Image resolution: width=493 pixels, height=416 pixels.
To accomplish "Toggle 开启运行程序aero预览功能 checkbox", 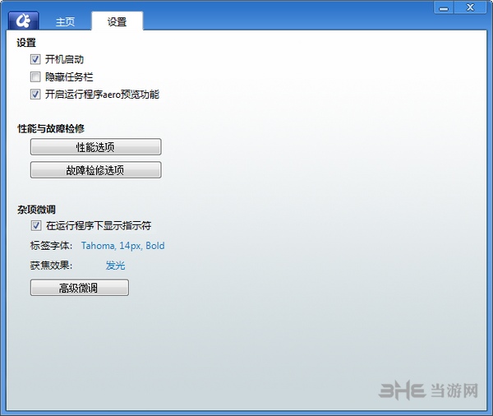I will pyautogui.click(x=35, y=94).
